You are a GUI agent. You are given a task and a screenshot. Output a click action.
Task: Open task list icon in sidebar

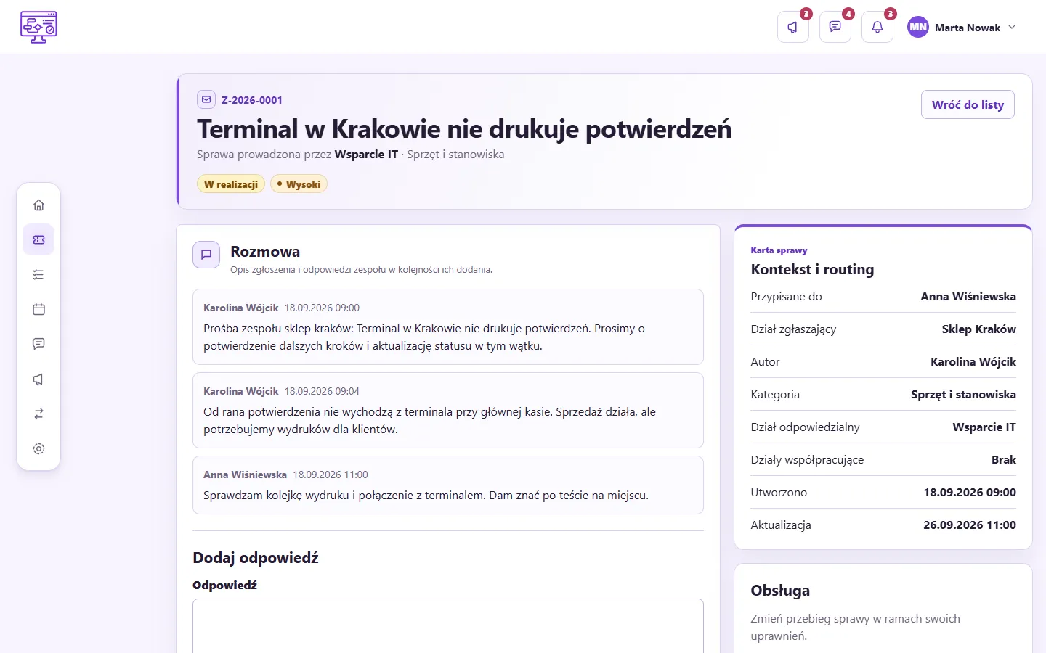pyautogui.click(x=38, y=274)
